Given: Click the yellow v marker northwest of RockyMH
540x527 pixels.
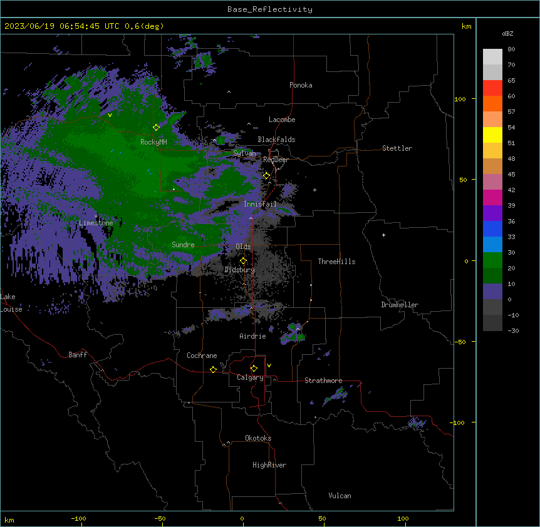Looking at the screenshot, I should coord(110,115).
